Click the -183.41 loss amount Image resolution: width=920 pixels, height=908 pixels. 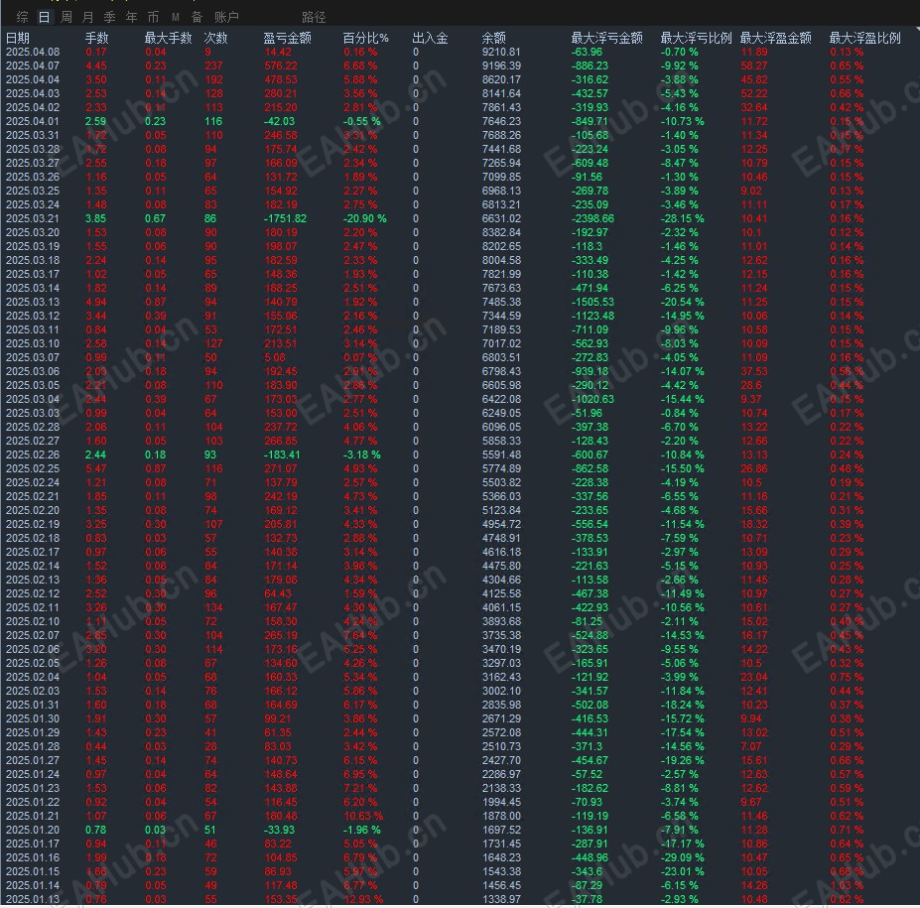coord(282,454)
